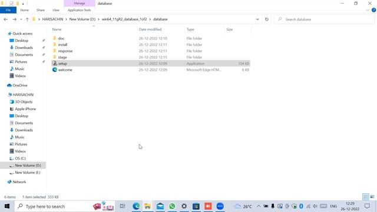Open pinned Desktop under Quick access
Image resolution: width=377 pixels, height=212 pixels.
21,41
